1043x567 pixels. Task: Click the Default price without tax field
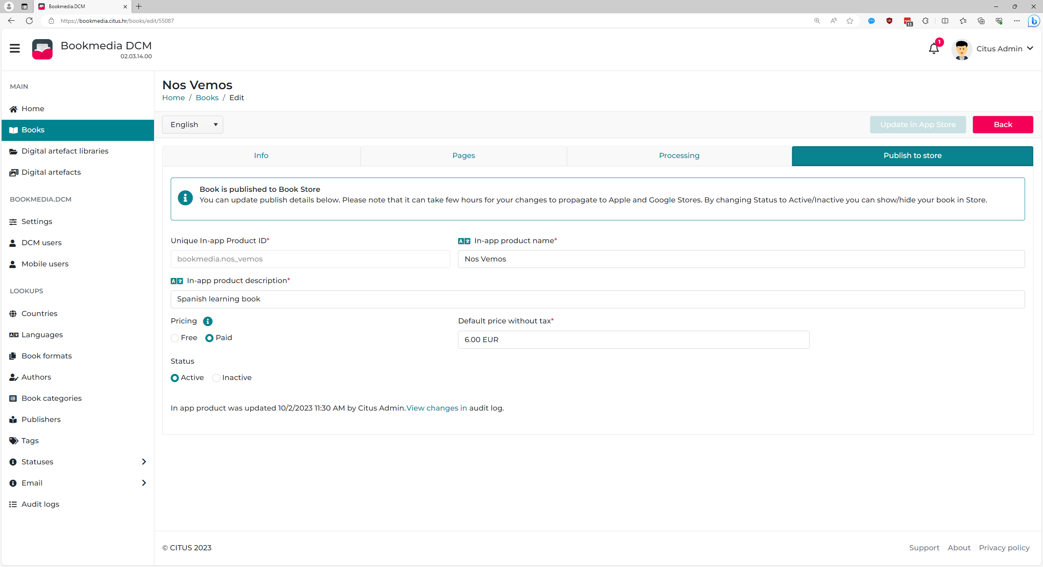pos(633,340)
